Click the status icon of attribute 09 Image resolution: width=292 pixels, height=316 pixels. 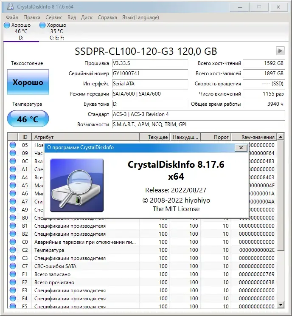coord(13,153)
